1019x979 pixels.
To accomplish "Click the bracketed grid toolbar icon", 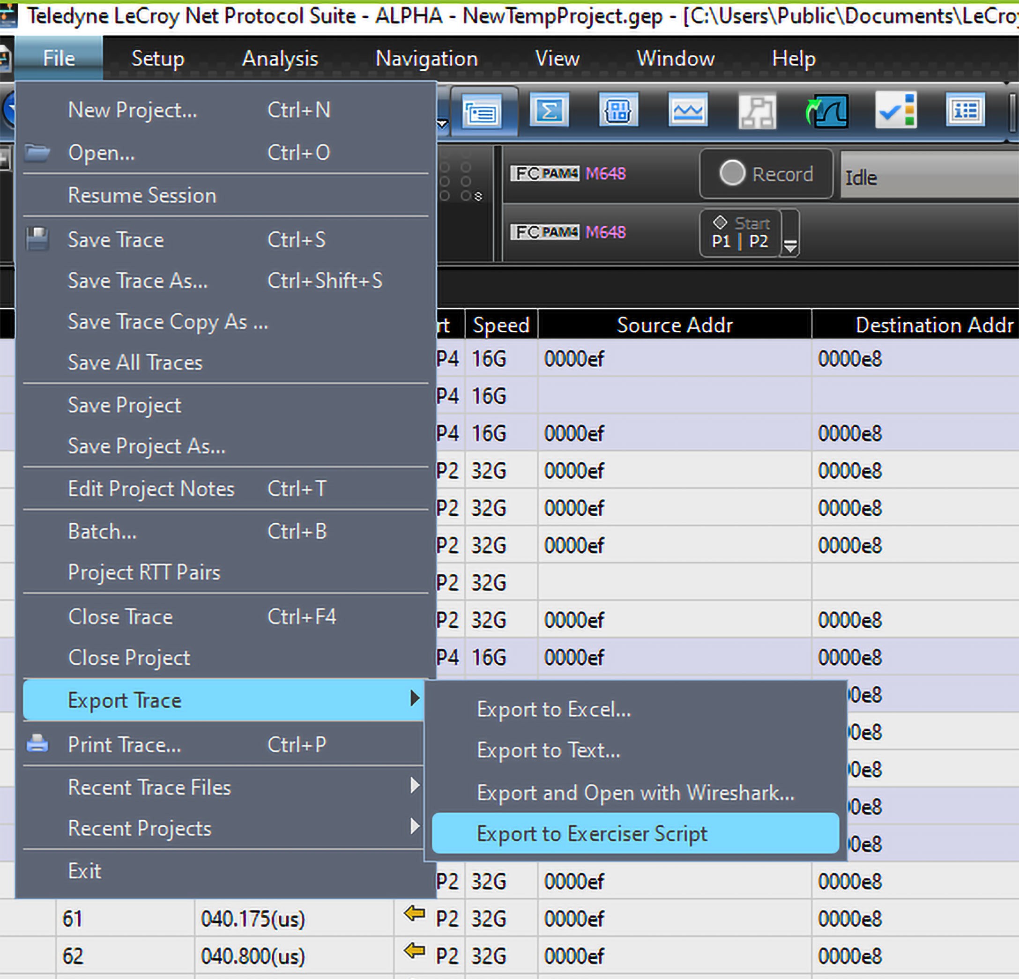I will point(618,110).
